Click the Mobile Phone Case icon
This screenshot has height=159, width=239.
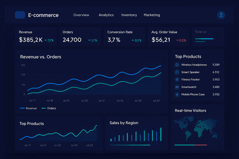(x=177, y=94)
